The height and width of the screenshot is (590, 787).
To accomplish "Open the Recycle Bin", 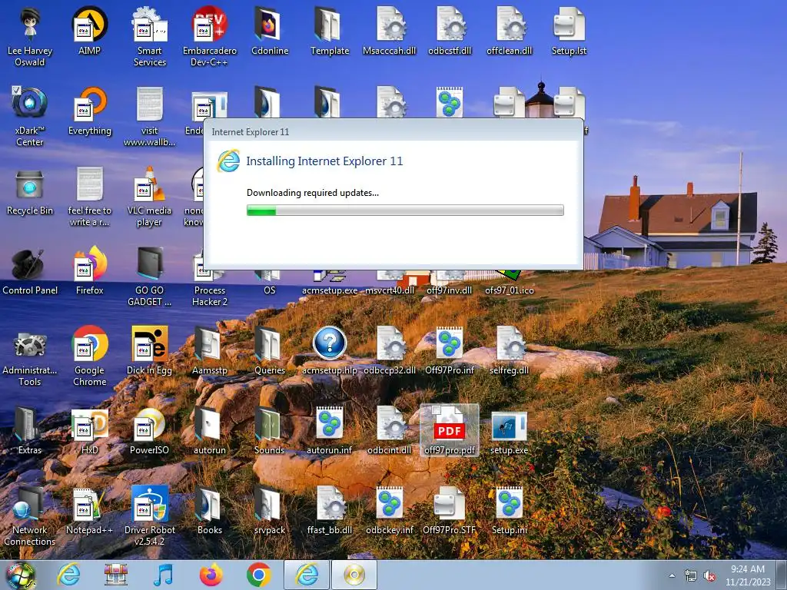I will point(30,191).
